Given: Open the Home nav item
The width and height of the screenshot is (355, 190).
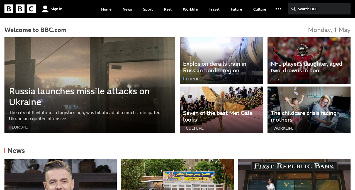Looking at the screenshot, I should (106, 9).
